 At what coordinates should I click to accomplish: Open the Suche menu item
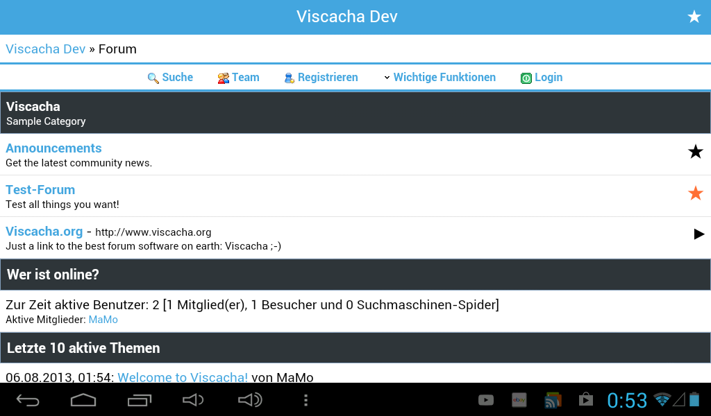click(178, 78)
